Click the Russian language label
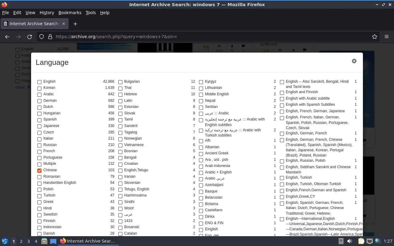The width and height of the screenshot is (394, 246). (x=50, y=145)
